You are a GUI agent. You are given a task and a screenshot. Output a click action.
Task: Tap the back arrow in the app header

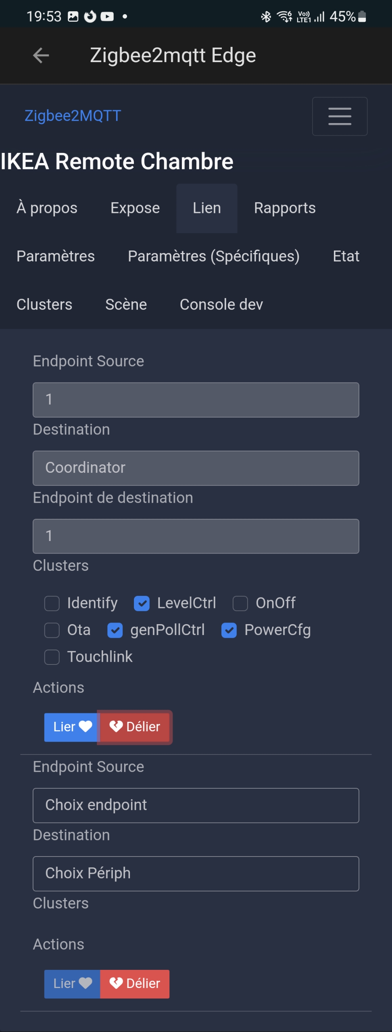[41, 55]
